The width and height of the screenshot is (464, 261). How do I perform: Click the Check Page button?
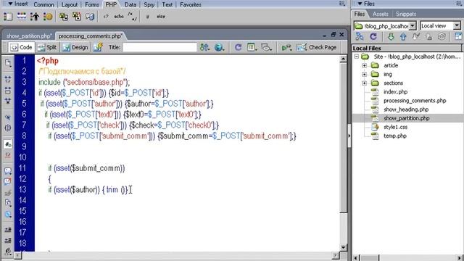[x=317, y=47]
